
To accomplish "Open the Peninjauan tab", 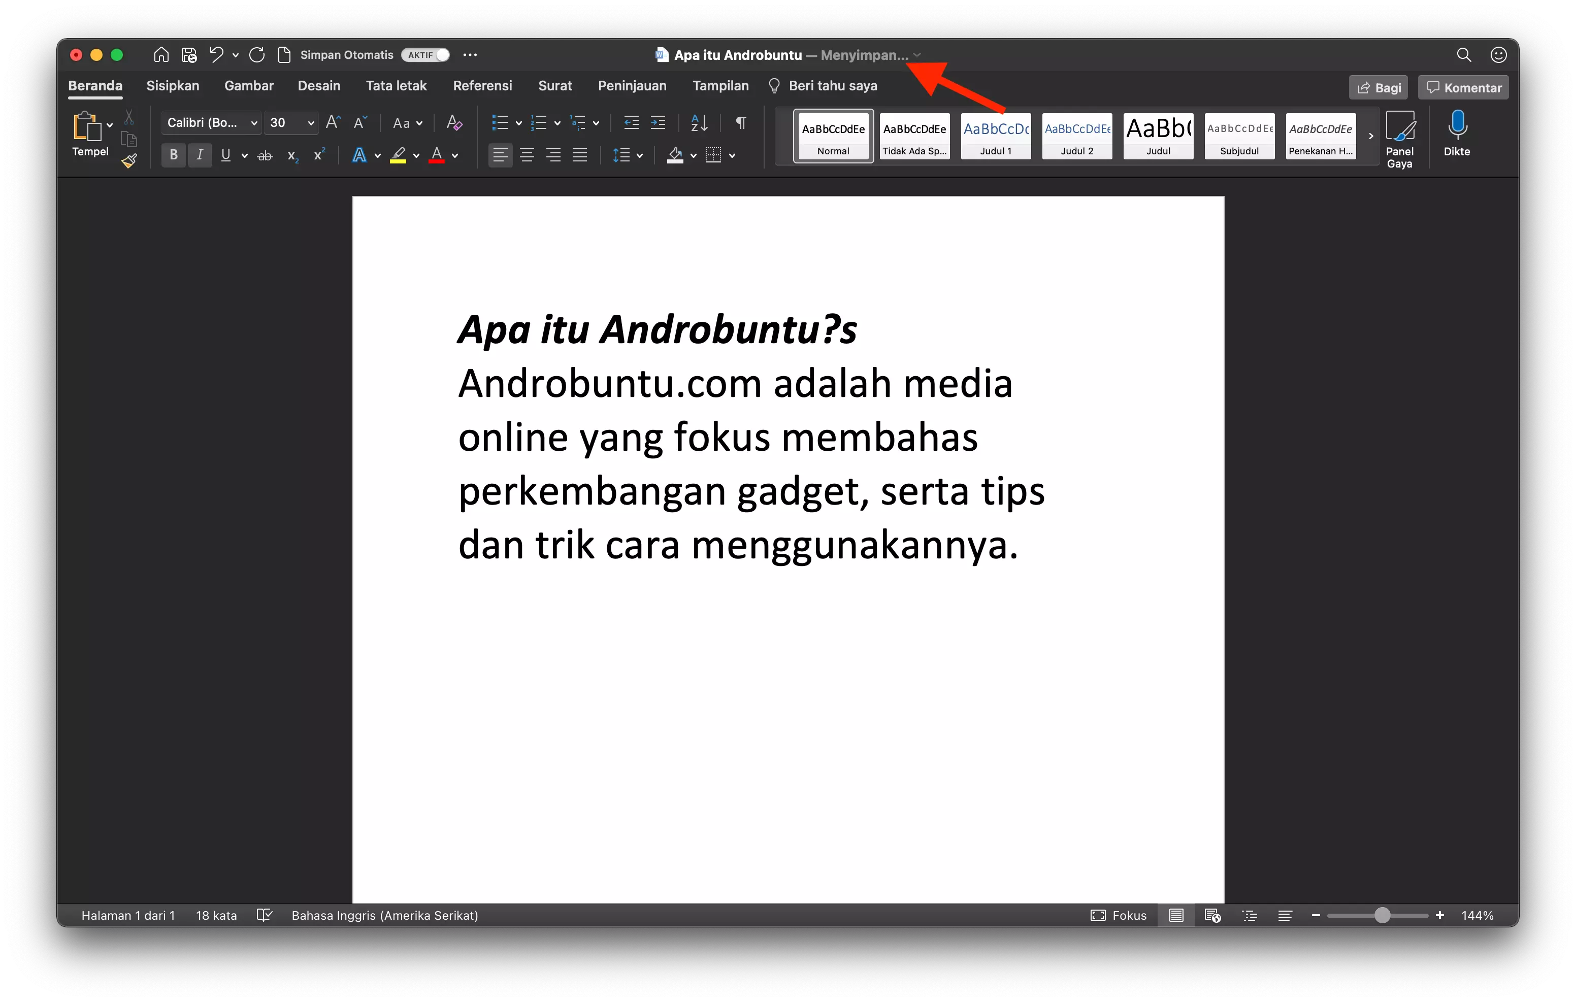I will (632, 85).
